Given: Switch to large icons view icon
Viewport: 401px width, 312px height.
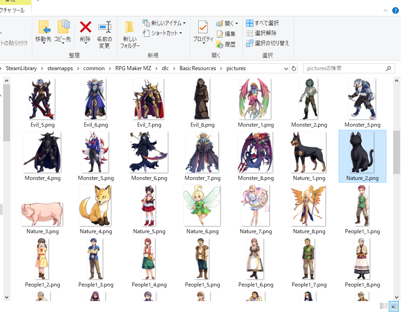Looking at the screenshot, I should pos(394,306).
